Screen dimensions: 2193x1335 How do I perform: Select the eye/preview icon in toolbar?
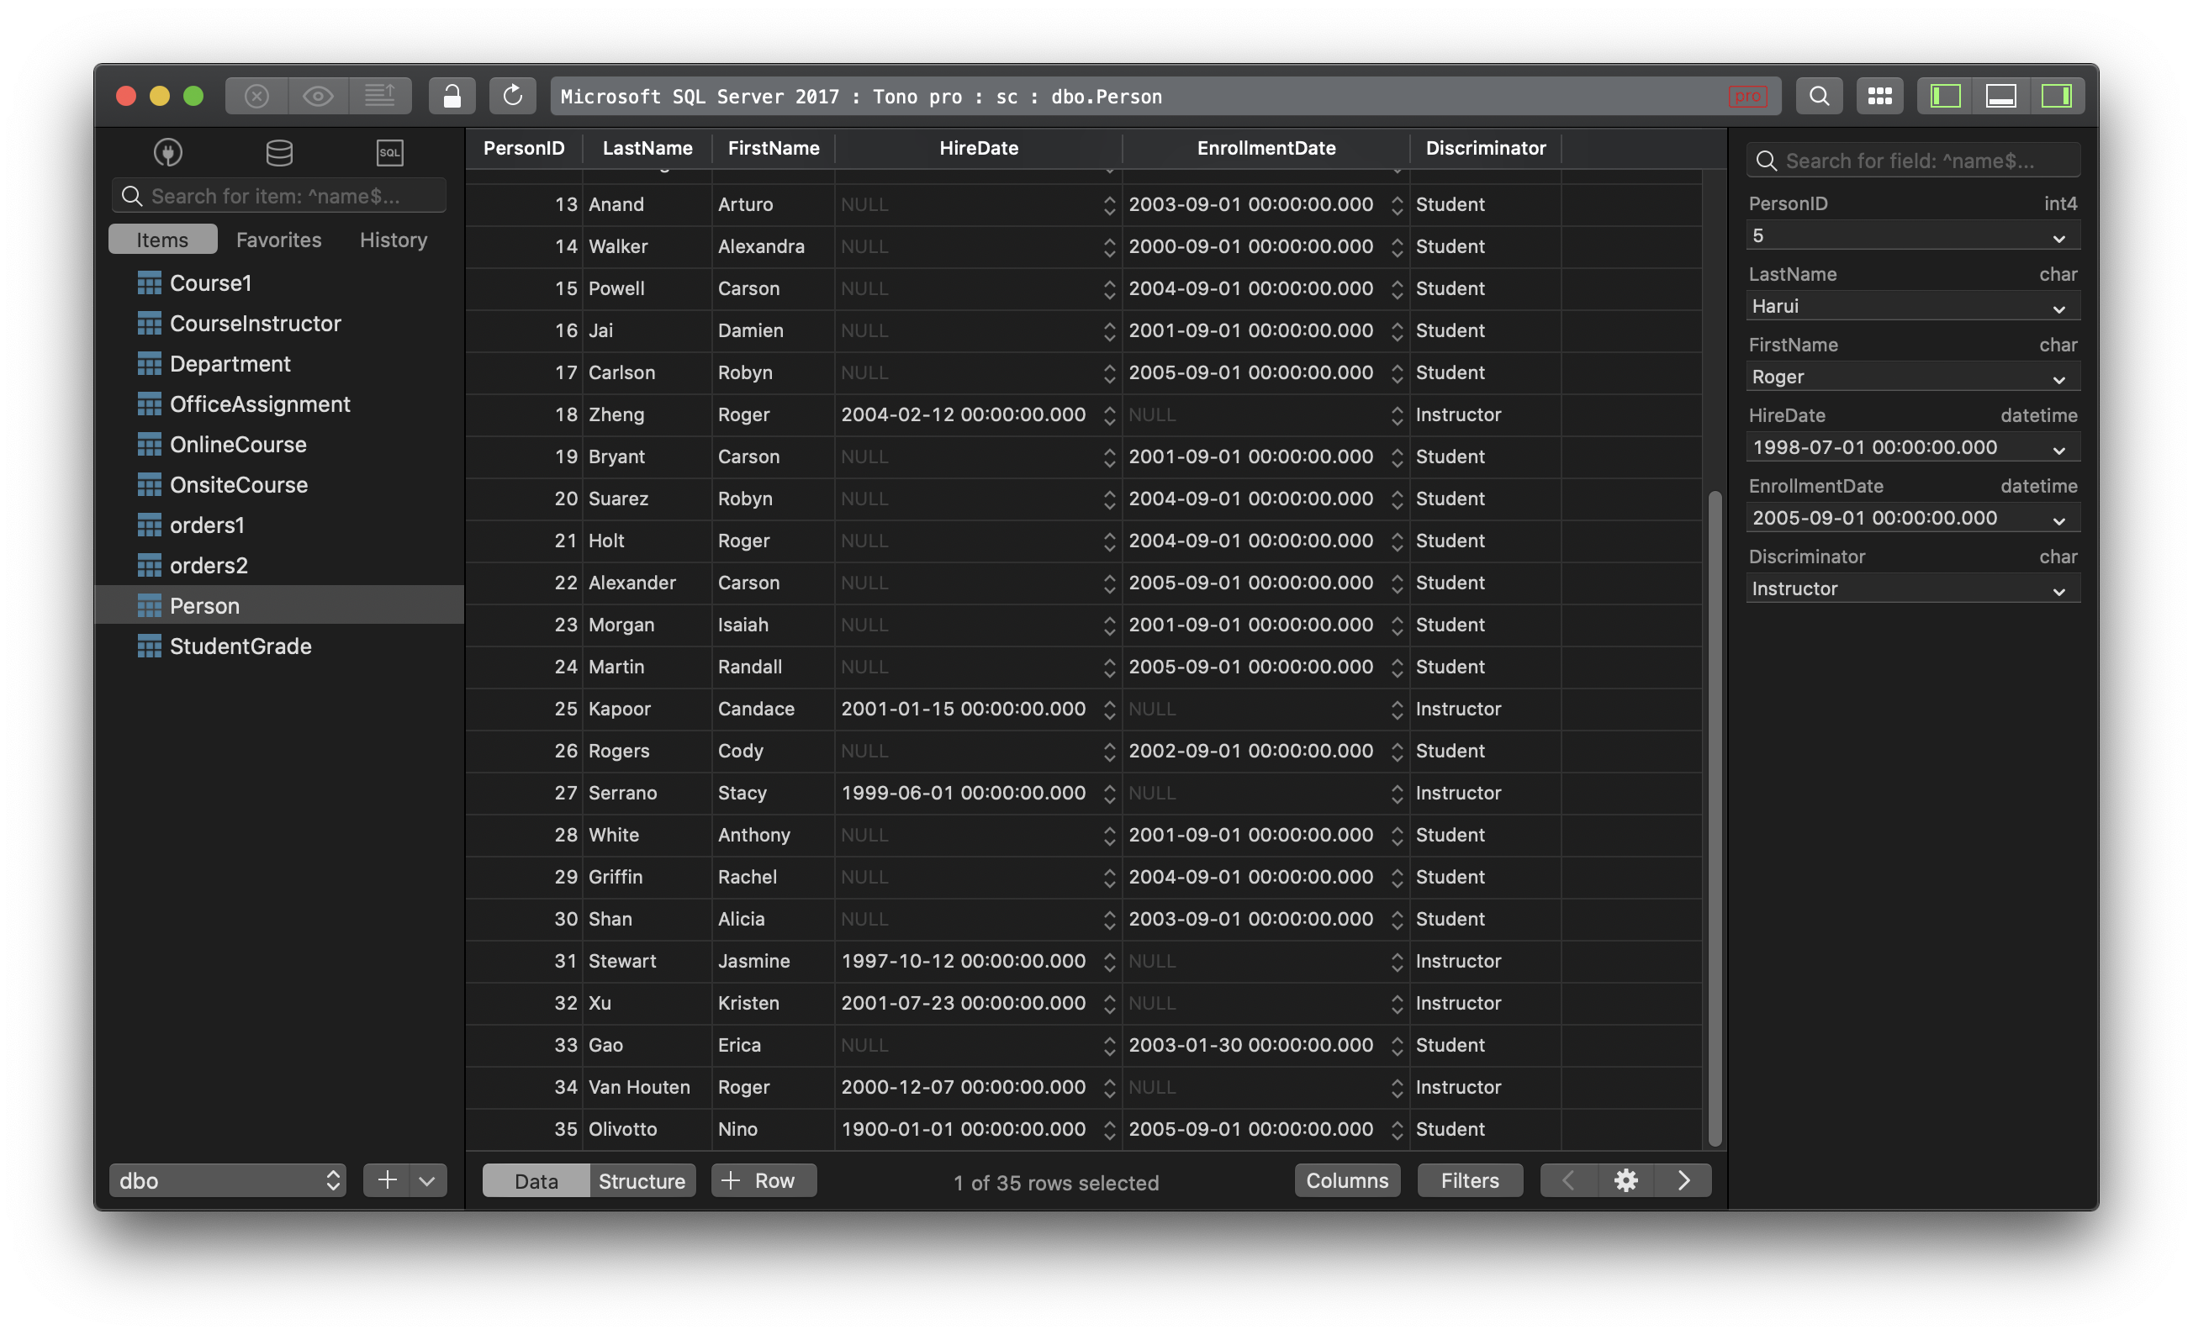tap(316, 94)
